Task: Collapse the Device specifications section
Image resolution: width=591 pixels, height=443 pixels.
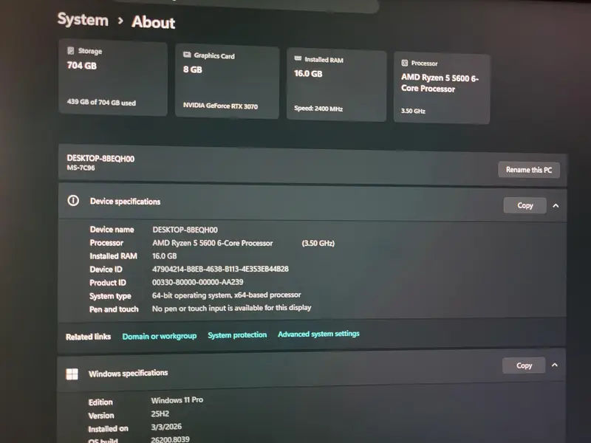Action: pyautogui.click(x=556, y=206)
